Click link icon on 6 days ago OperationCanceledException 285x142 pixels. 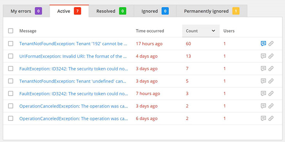pyautogui.click(x=271, y=119)
